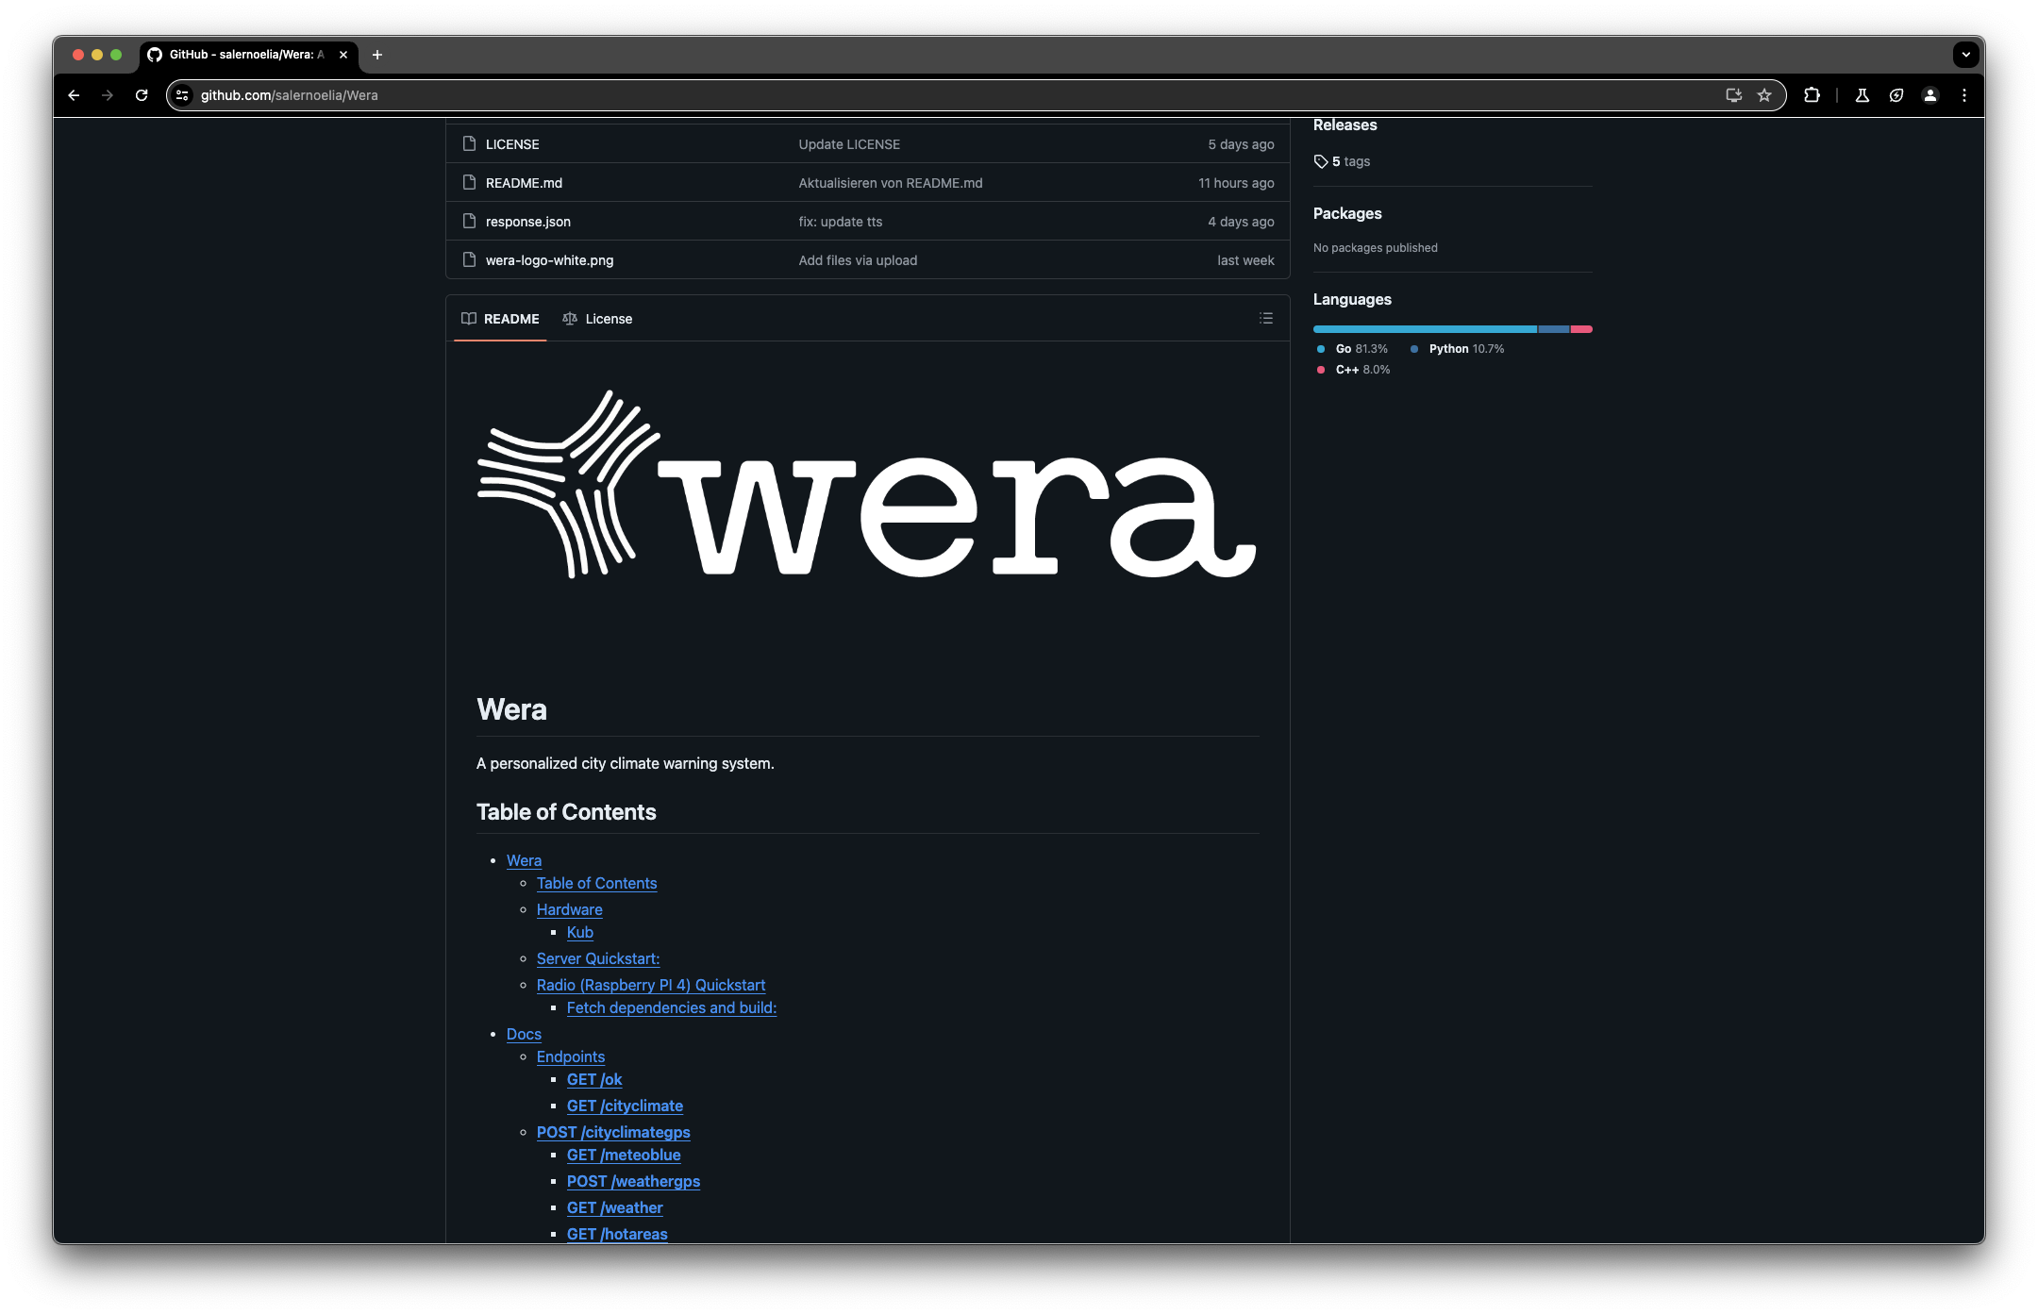Open the GET /cityclimate endpoint link

(625, 1106)
